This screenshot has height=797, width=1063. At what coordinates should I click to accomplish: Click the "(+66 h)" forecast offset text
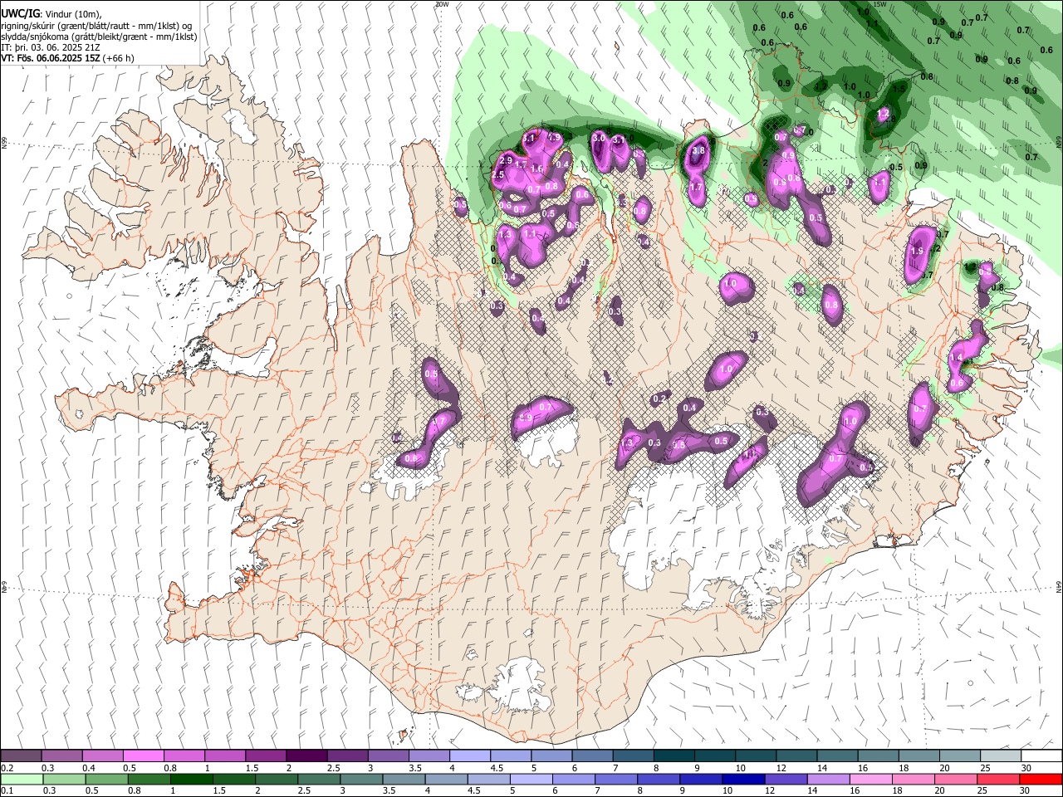[118, 58]
